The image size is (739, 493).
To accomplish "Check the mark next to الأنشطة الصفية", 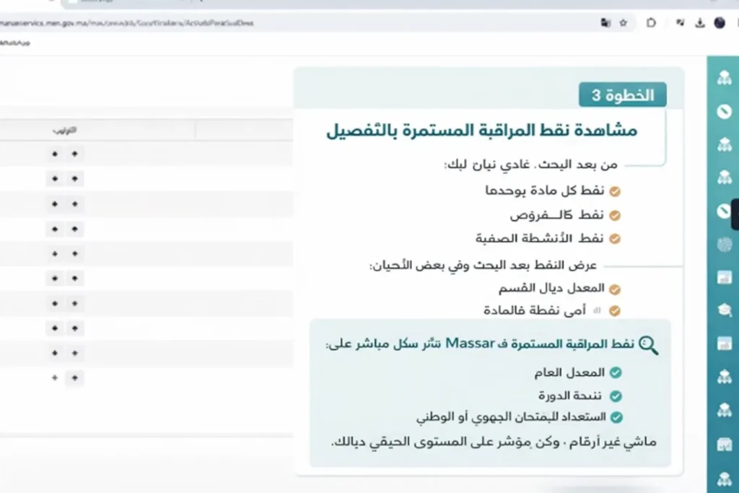I will pyautogui.click(x=615, y=237).
